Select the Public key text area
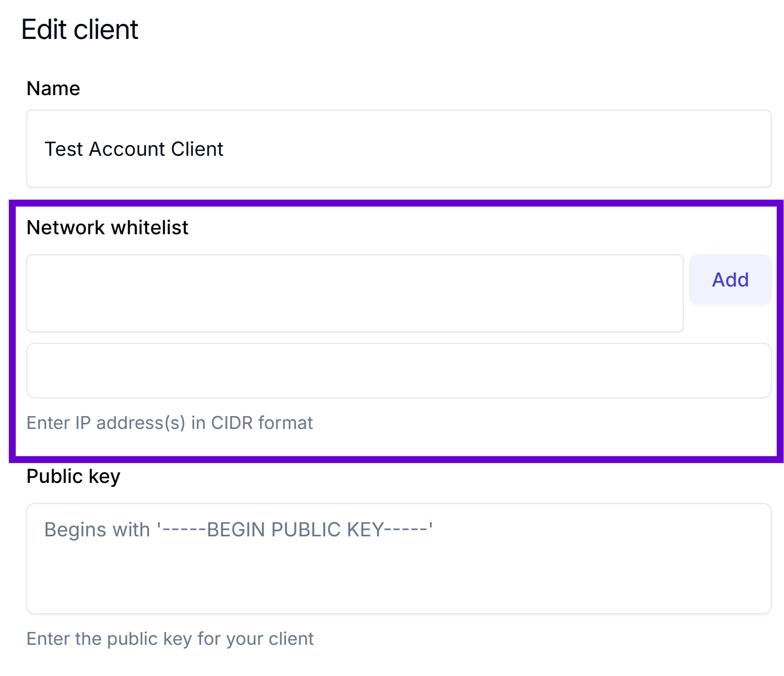Screen dimensions: 784x676 click(398, 559)
